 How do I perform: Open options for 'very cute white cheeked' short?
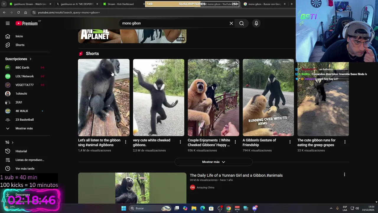(x=180, y=142)
